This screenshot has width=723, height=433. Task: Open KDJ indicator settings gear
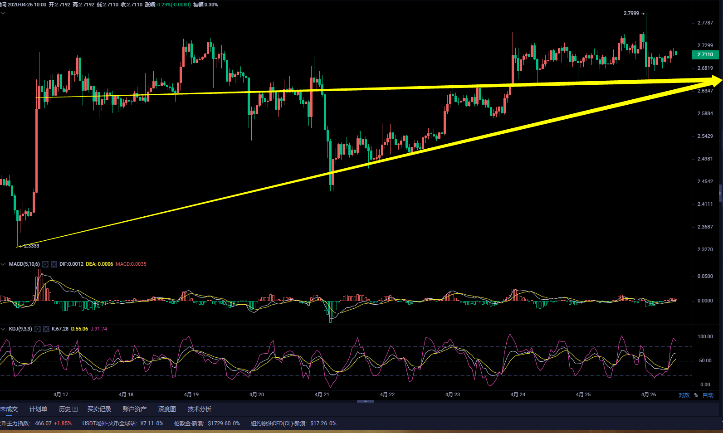(x=38, y=329)
